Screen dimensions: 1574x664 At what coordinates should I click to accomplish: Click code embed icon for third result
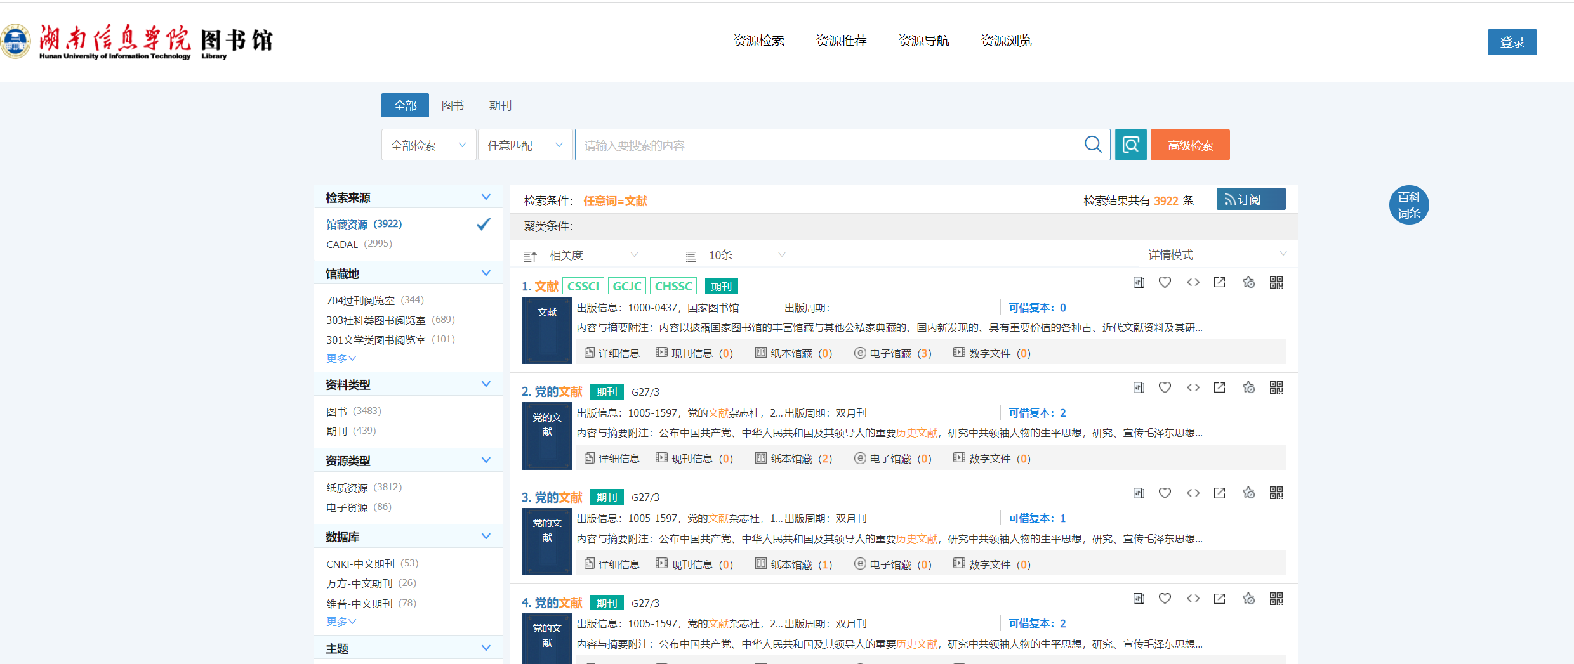1193,493
